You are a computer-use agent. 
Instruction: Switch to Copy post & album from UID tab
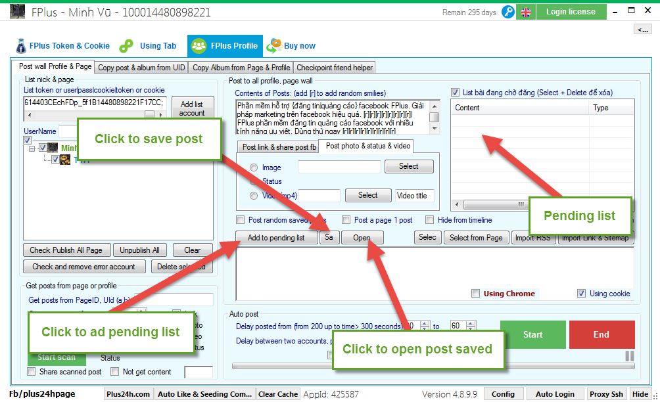tap(141, 68)
